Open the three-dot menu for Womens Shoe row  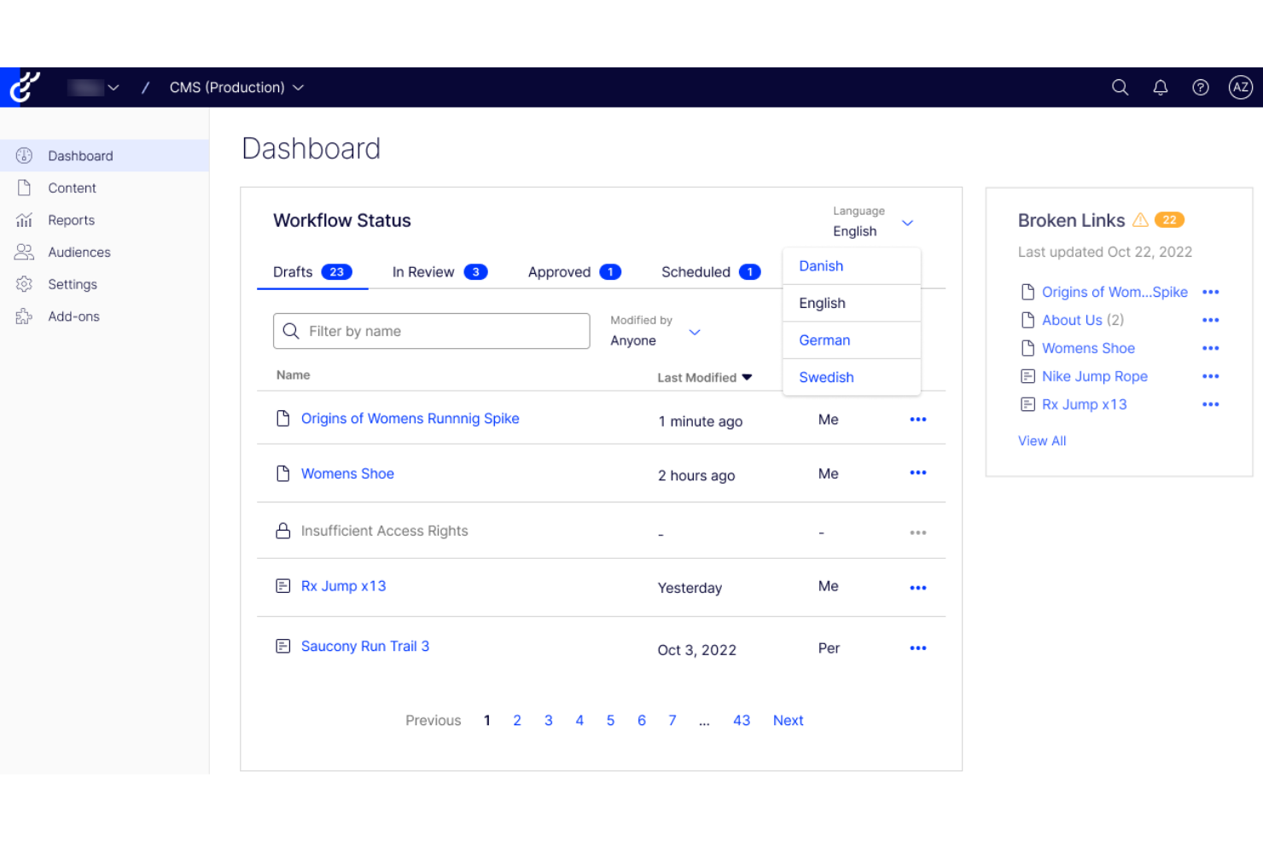918,473
